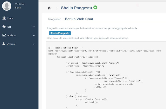Click the green verified checkmark badge
The width and height of the screenshot is (166, 109).
tap(95, 8)
